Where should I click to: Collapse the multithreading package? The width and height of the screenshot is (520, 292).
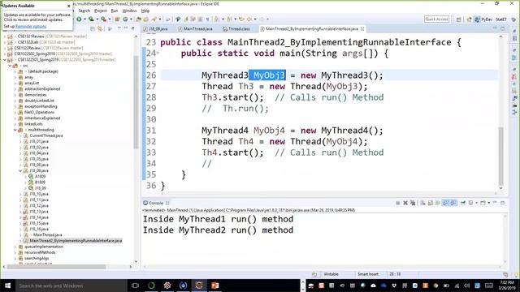(15, 130)
